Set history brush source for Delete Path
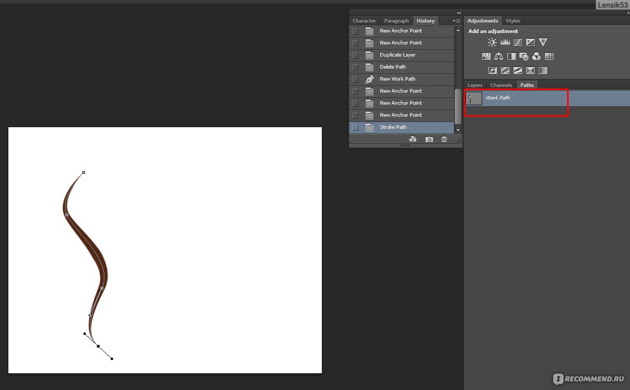 [x=355, y=67]
